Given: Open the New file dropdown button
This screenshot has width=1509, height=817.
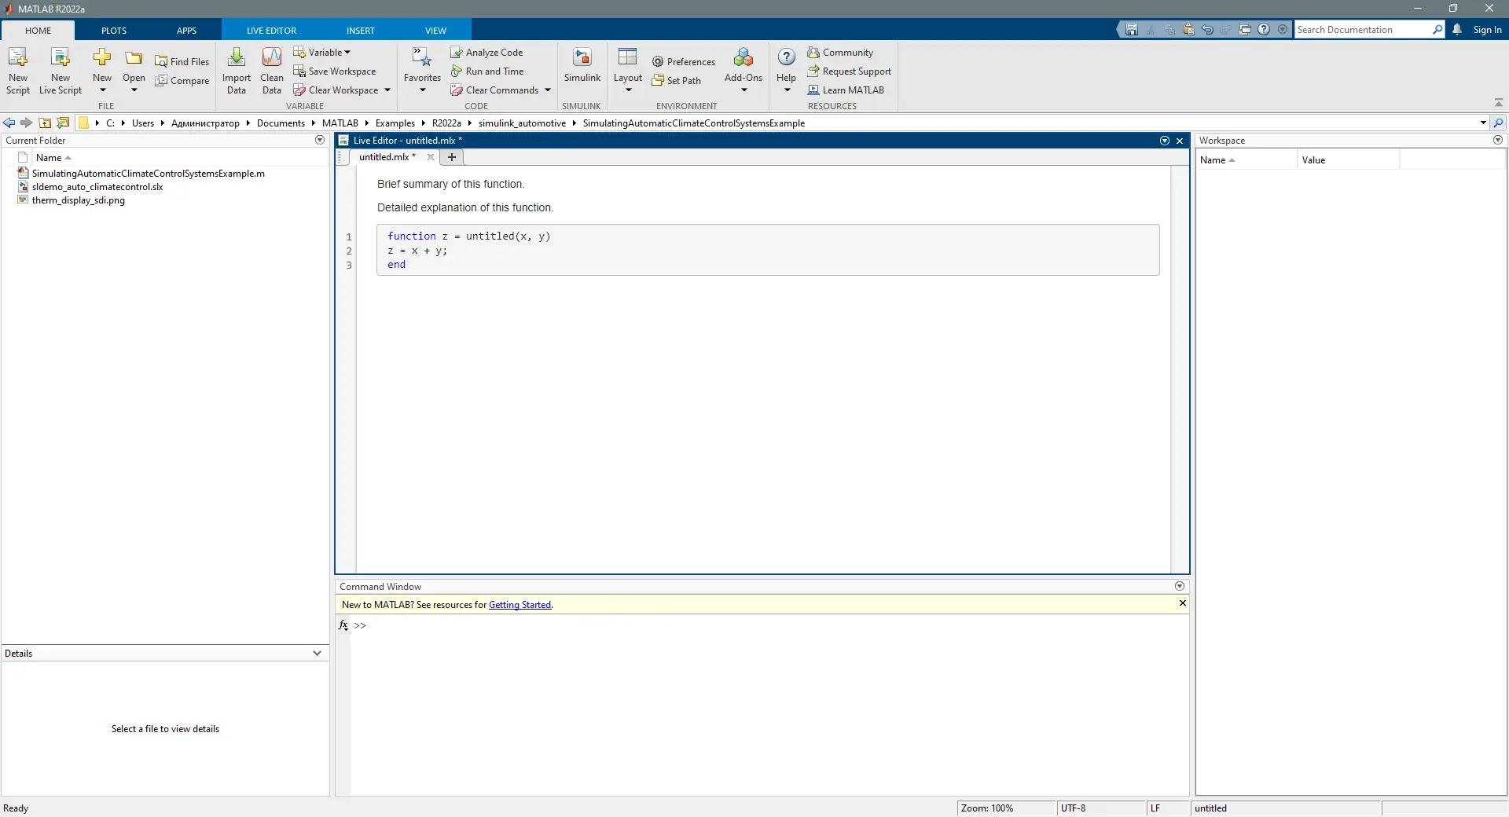Looking at the screenshot, I should point(102,71).
